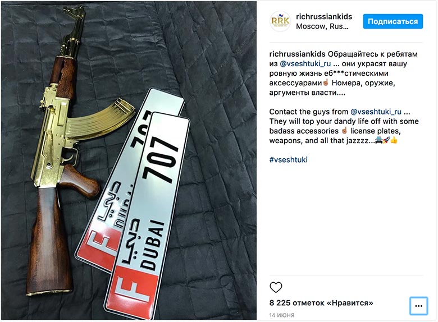Click the heart like icon
Image resolution: width=438 pixels, height=322 pixels.
click(x=276, y=287)
